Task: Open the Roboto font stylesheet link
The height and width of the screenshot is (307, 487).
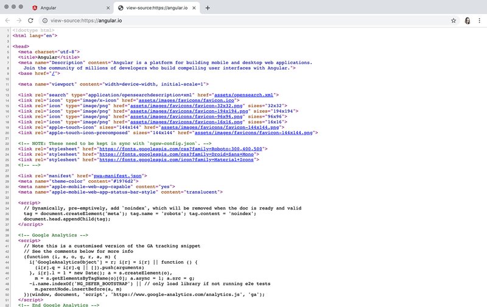Action: click(x=181, y=149)
